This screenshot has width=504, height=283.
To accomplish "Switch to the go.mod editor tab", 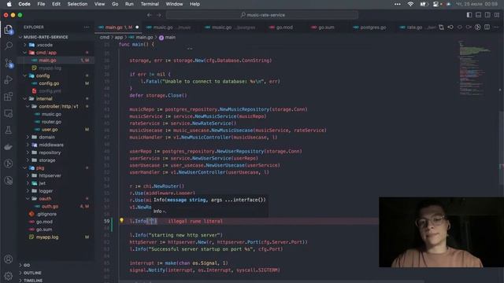I will pos(284,28).
